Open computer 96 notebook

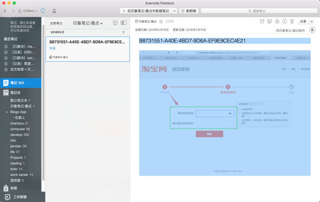(20, 129)
